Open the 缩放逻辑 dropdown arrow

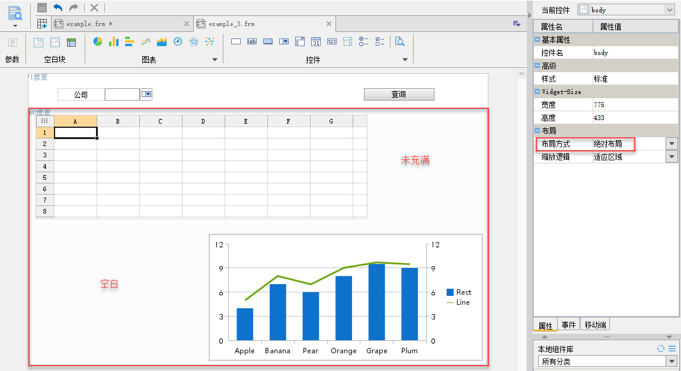point(672,156)
